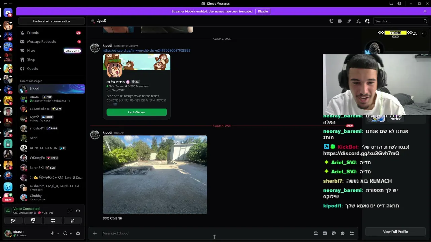Screen dimensions: 431x242
Task: Open the Friends tab
Action: tap(51, 33)
